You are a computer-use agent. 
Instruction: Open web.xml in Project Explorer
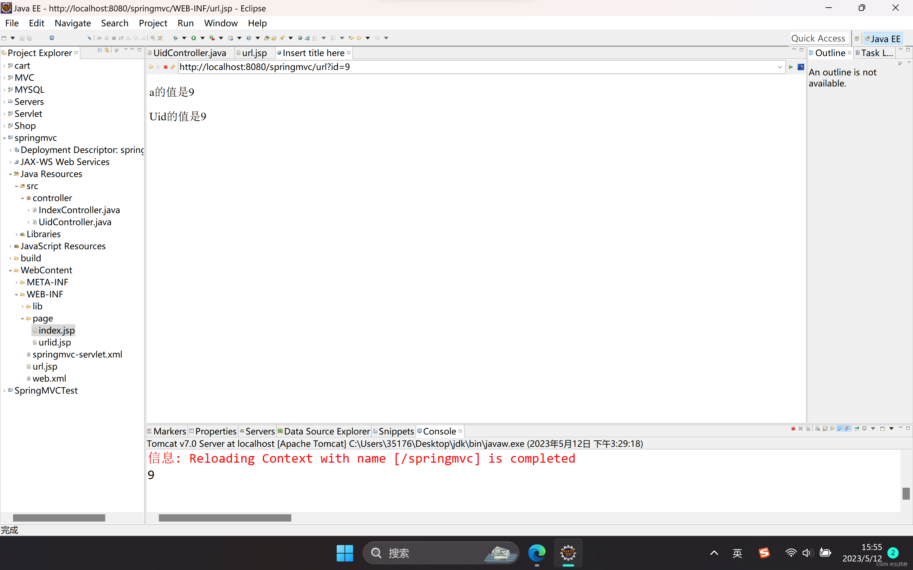[49, 378]
